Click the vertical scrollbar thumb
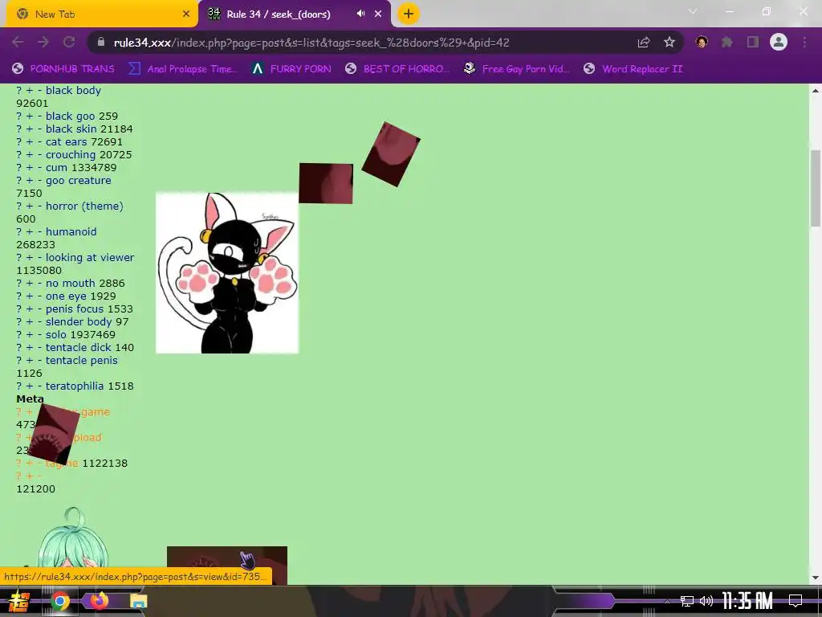Image resolution: width=822 pixels, height=617 pixels. coord(816,188)
